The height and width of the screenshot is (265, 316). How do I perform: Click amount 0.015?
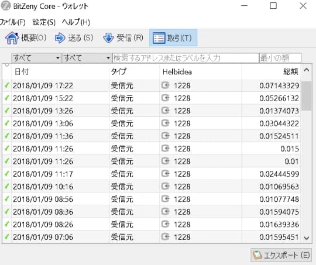[290, 149]
